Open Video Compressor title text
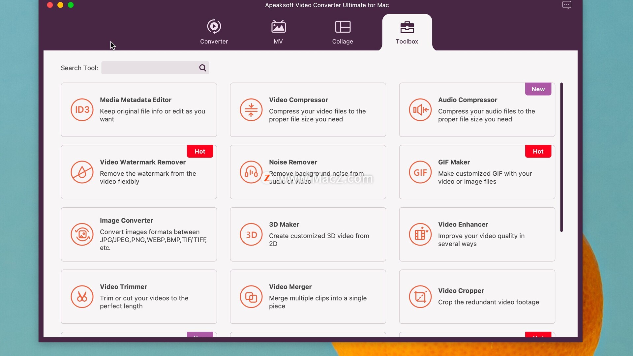This screenshot has width=633, height=356. [x=298, y=100]
